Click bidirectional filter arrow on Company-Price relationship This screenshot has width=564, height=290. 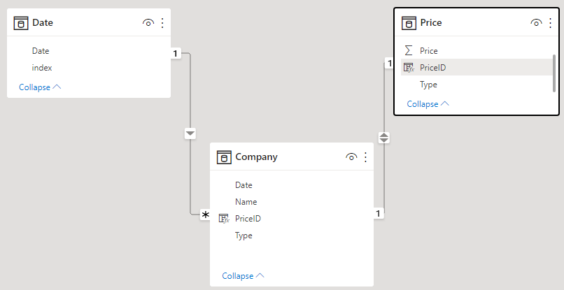click(x=383, y=138)
